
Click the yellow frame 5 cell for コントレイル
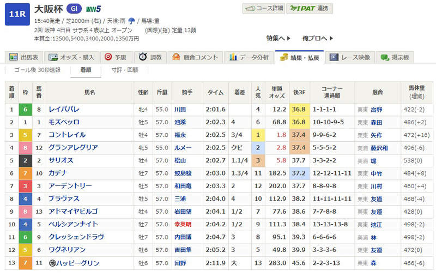[x=25, y=135]
